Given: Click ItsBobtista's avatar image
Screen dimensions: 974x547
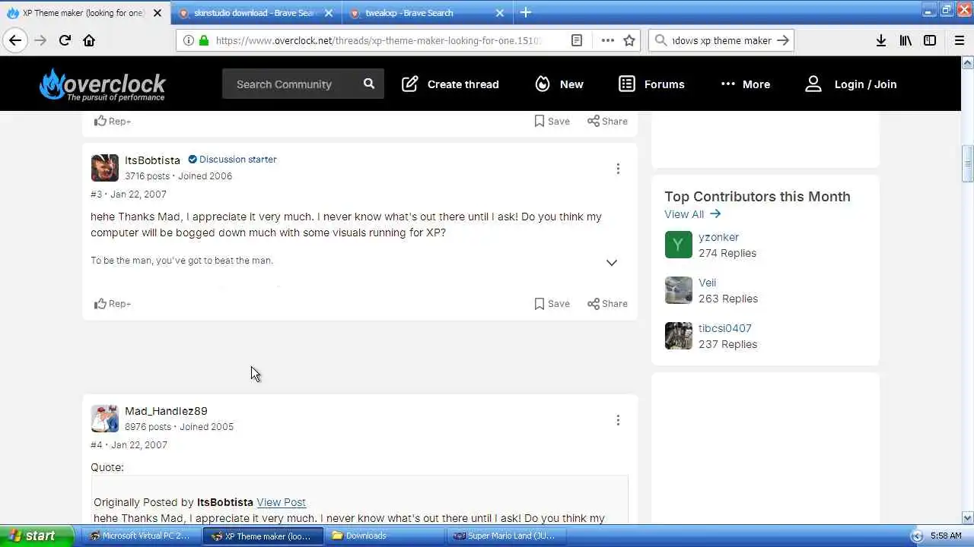Looking at the screenshot, I should 104,168.
